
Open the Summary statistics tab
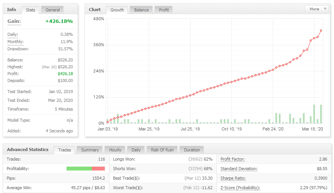pyautogui.click(x=90, y=150)
